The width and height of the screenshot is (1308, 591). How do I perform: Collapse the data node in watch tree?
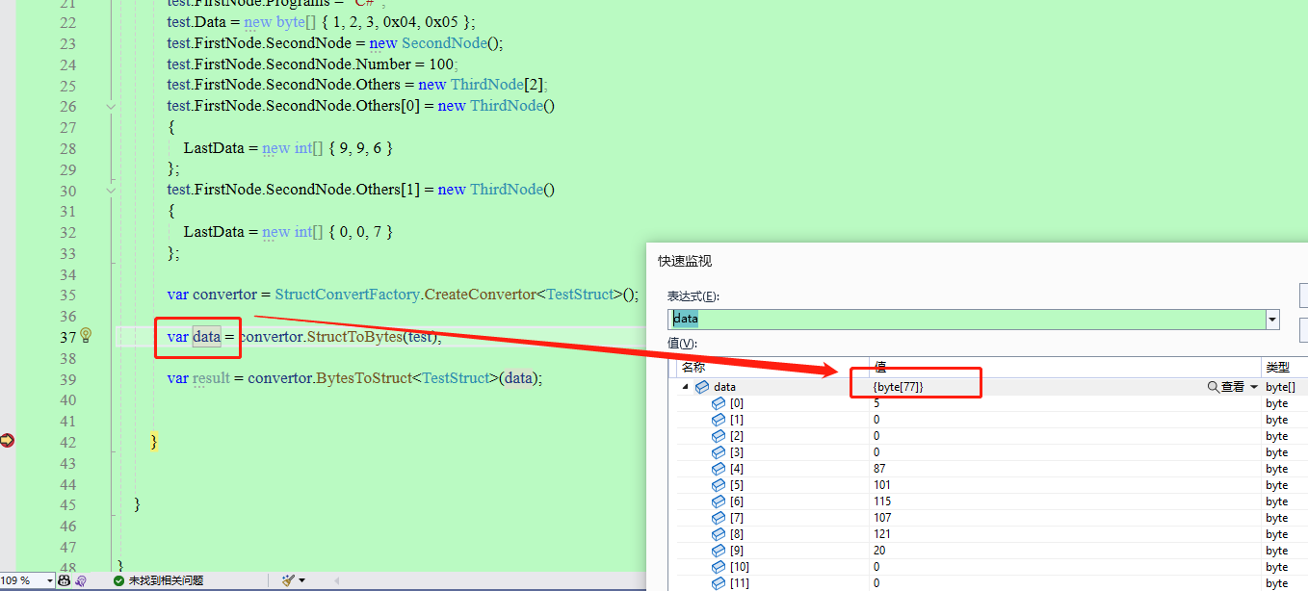point(686,387)
